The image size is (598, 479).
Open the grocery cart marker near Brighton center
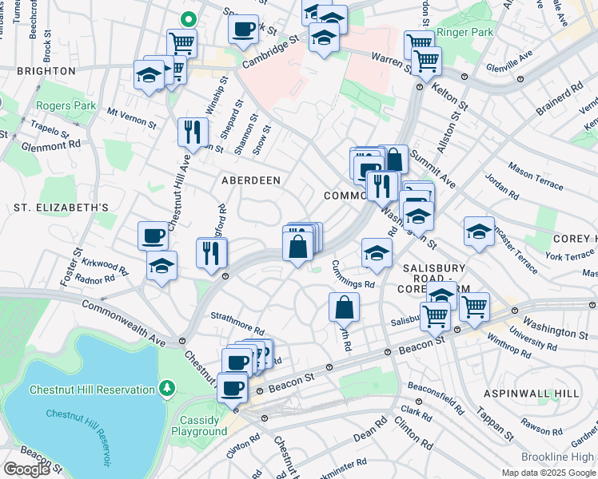tap(182, 44)
